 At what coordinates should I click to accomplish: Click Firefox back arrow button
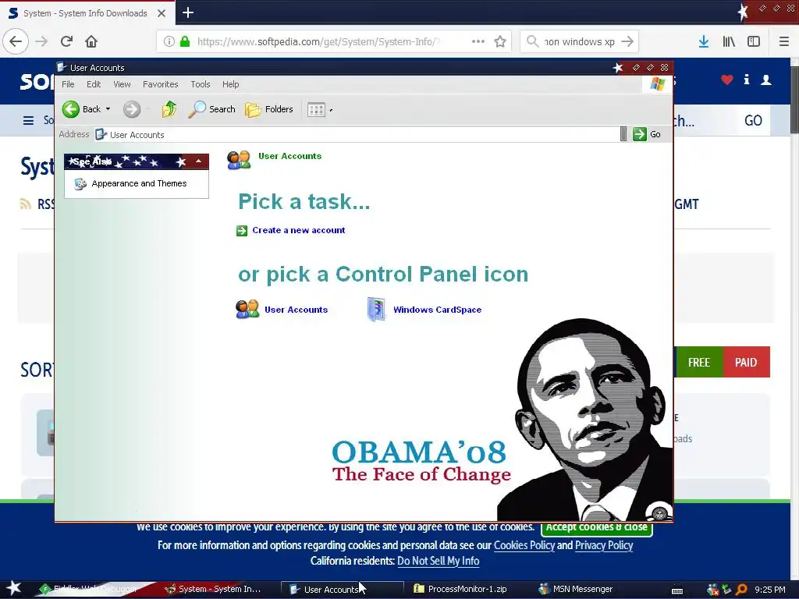16,41
